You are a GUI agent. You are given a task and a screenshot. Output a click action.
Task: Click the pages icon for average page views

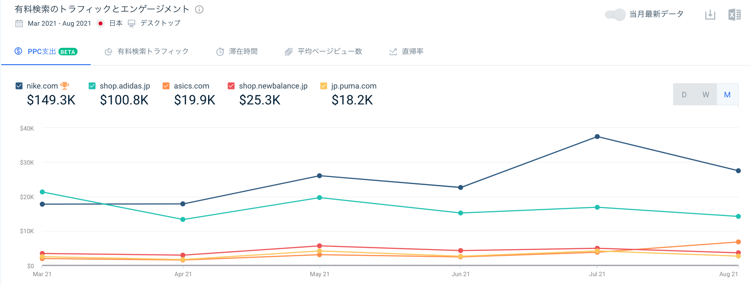tap(289, 52)
